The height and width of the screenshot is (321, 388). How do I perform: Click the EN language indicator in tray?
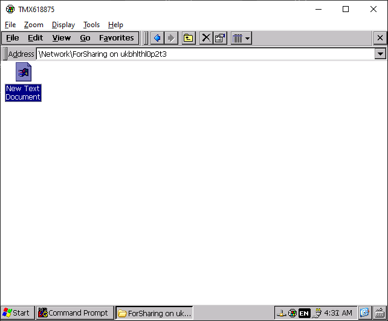click(304, 313)
